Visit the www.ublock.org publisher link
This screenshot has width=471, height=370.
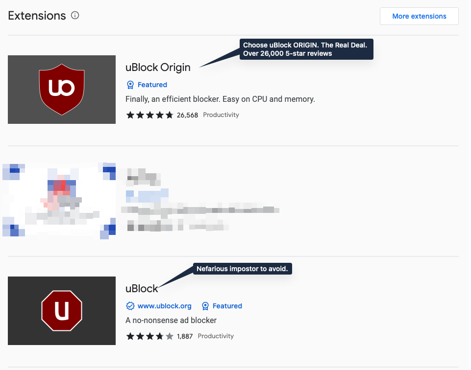165,306
